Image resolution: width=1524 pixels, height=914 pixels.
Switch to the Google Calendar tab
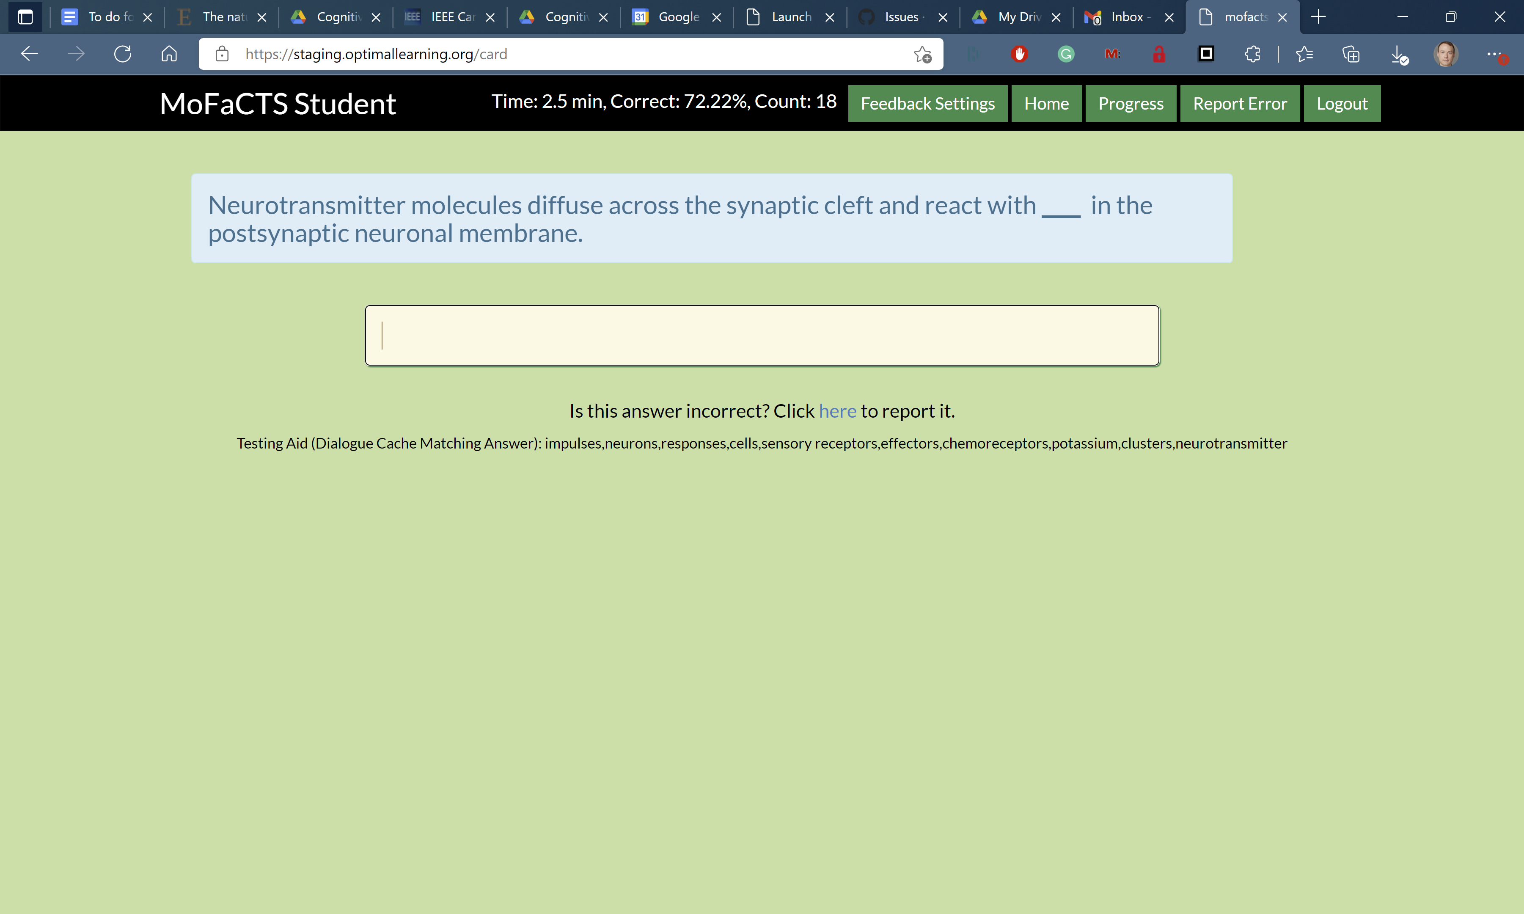677,17
